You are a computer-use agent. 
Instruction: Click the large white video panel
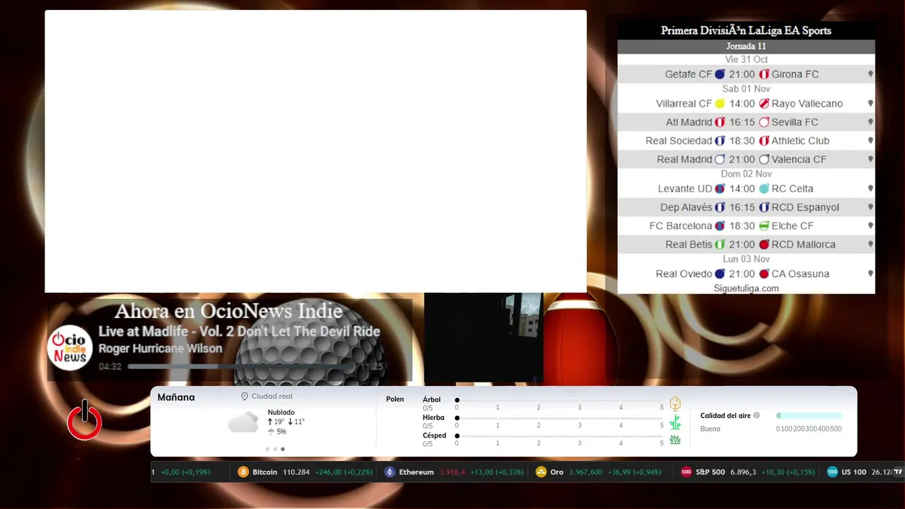click(x=315, y=151)
